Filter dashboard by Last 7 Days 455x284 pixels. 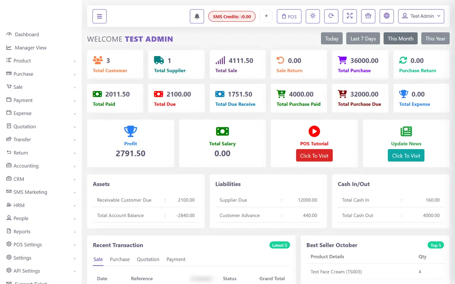363,39
